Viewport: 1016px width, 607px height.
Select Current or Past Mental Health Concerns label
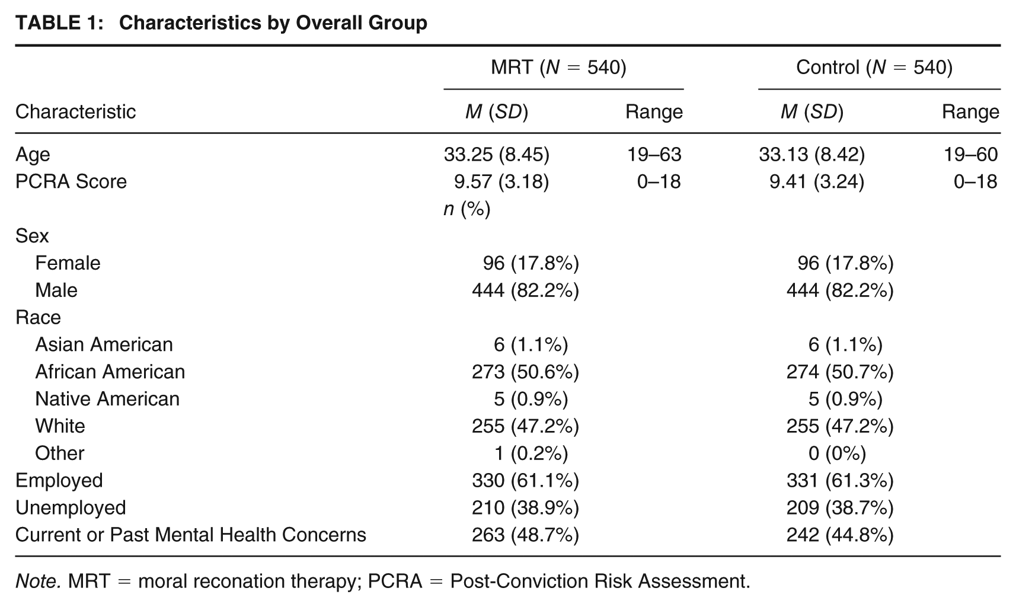(191, 535)
